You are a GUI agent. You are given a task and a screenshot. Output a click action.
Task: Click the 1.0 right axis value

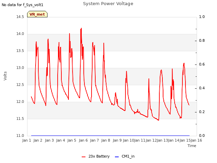202,17
